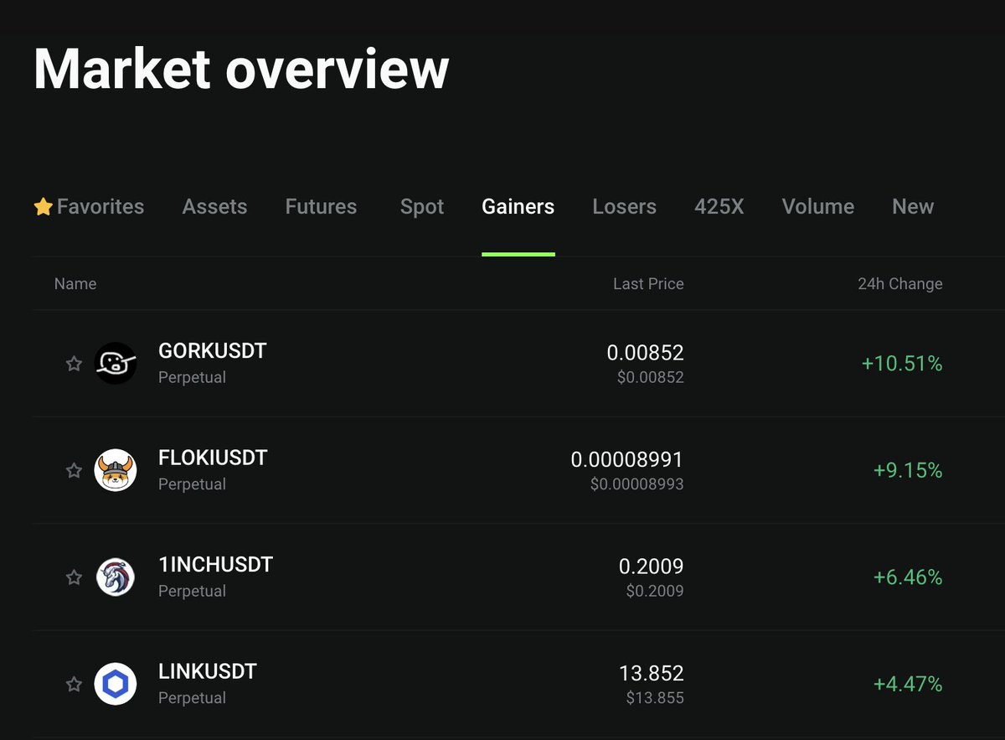Image resolution: width=1005 pixels, height=740 pixels.
Task: Click GORKUSDT price 0.00852
Action: click(x=646, y=353)
